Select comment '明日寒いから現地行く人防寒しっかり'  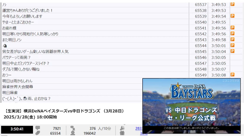(x=30, y=34)
